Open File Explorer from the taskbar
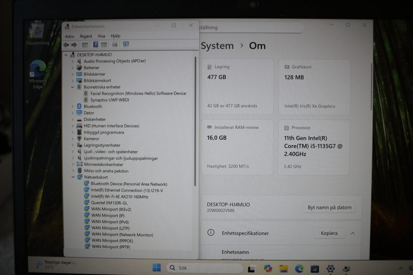The height and width of the screenshot is (275, 413). 284,269
